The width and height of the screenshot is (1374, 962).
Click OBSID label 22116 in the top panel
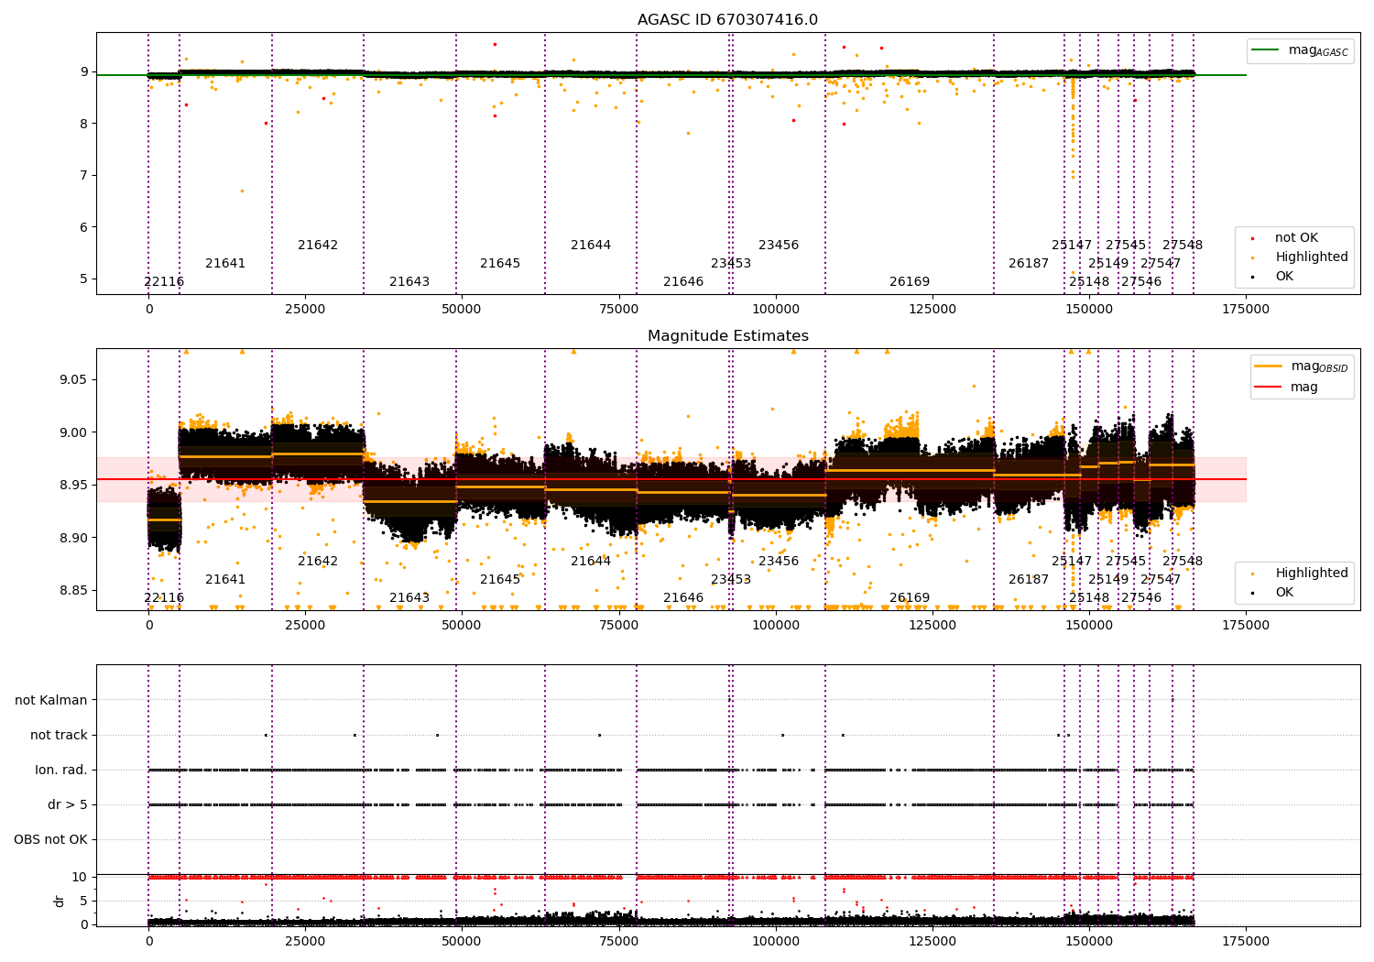pyautogui.click(x=164, y=281)
